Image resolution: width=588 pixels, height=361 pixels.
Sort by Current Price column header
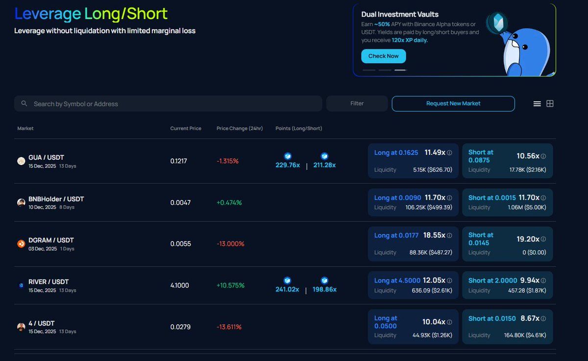click(186, 128)
